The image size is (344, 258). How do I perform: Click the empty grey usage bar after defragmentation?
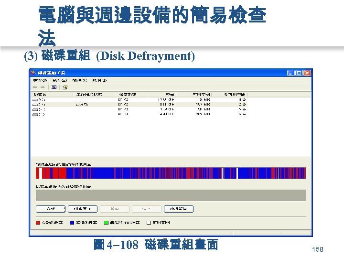pyautogui.click(x=171, y=195)
